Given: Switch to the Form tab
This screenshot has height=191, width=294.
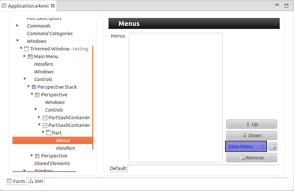Looking at the screenshot, I should click(x=16, y=181).
